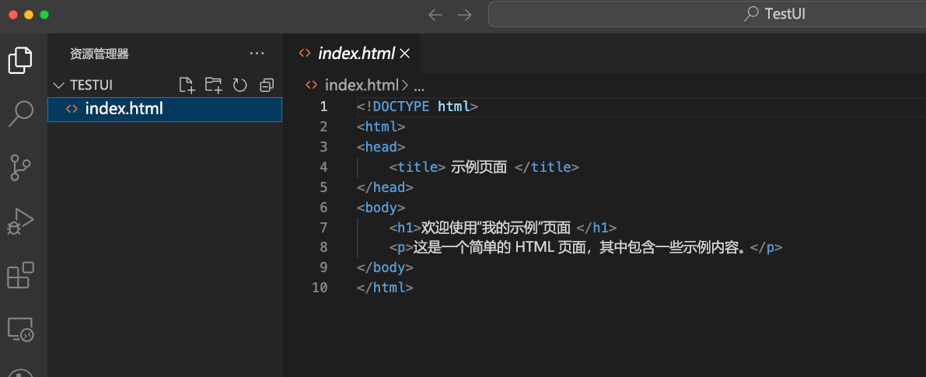Image resolution: width=926 pixels, height=377 pixels.
Task: Click the New File icon in TESTUI
Action: tap(187, 86)
